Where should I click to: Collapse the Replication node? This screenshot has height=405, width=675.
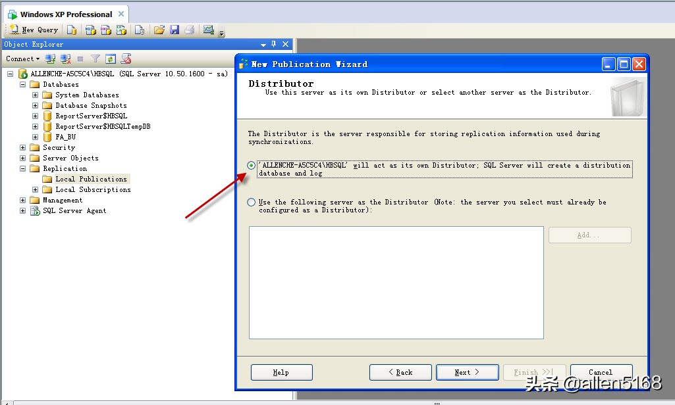[x=22, y=168]
